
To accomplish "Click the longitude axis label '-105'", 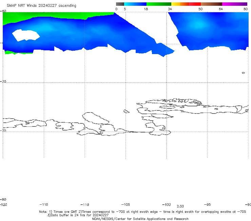I will point(125,205).
